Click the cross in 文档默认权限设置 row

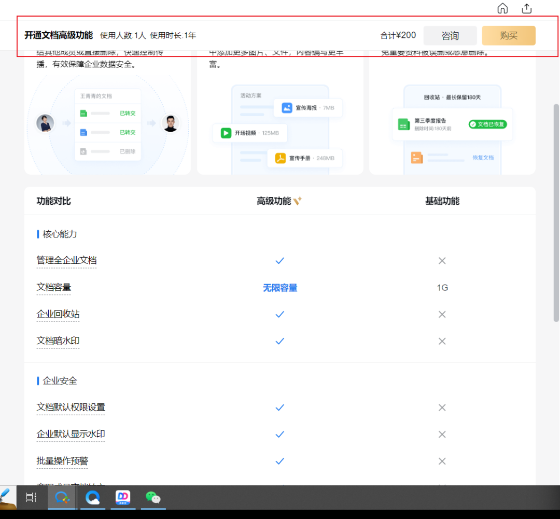tap(442, 408)
